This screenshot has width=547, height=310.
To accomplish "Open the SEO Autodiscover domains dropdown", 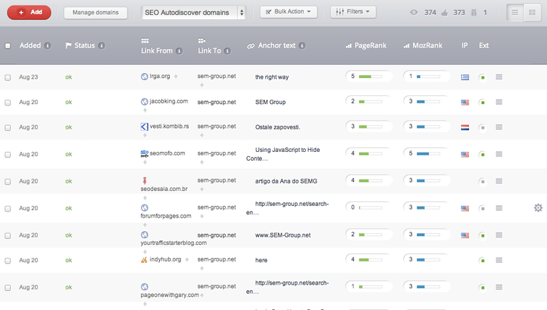I will (194, 12).
